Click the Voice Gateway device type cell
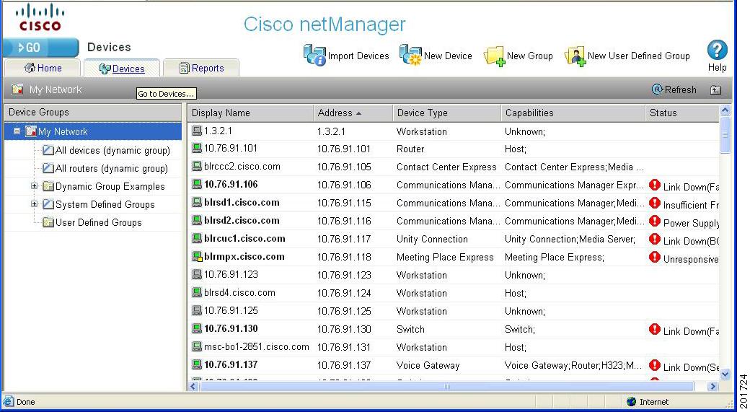750x412 pixels. pyautogui.click(x=428, y=365)
